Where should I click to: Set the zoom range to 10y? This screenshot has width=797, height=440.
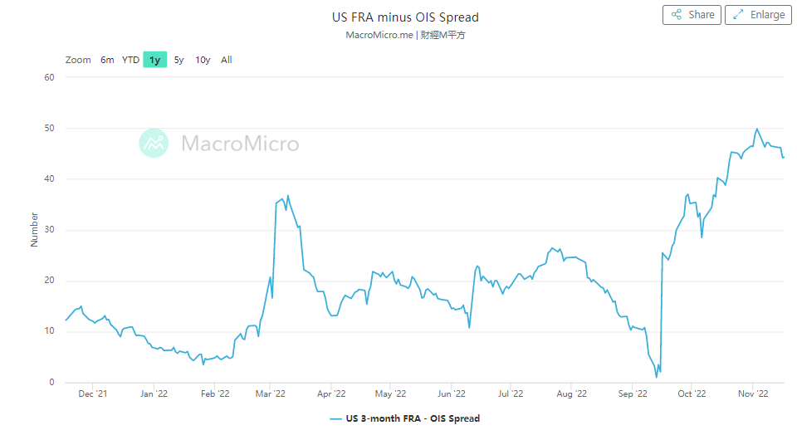click(203, 60)
